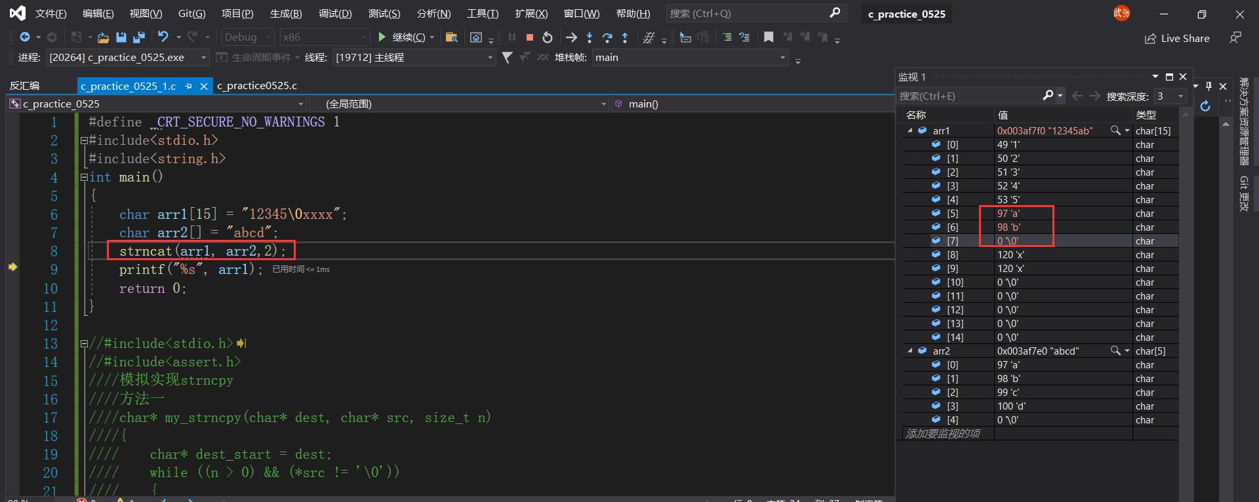The width and height of the screenshot is (1259, 502).
Task: Open the main() member dropdown
Action: point(753,104)
